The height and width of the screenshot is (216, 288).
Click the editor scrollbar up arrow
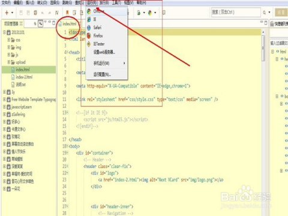263,32
